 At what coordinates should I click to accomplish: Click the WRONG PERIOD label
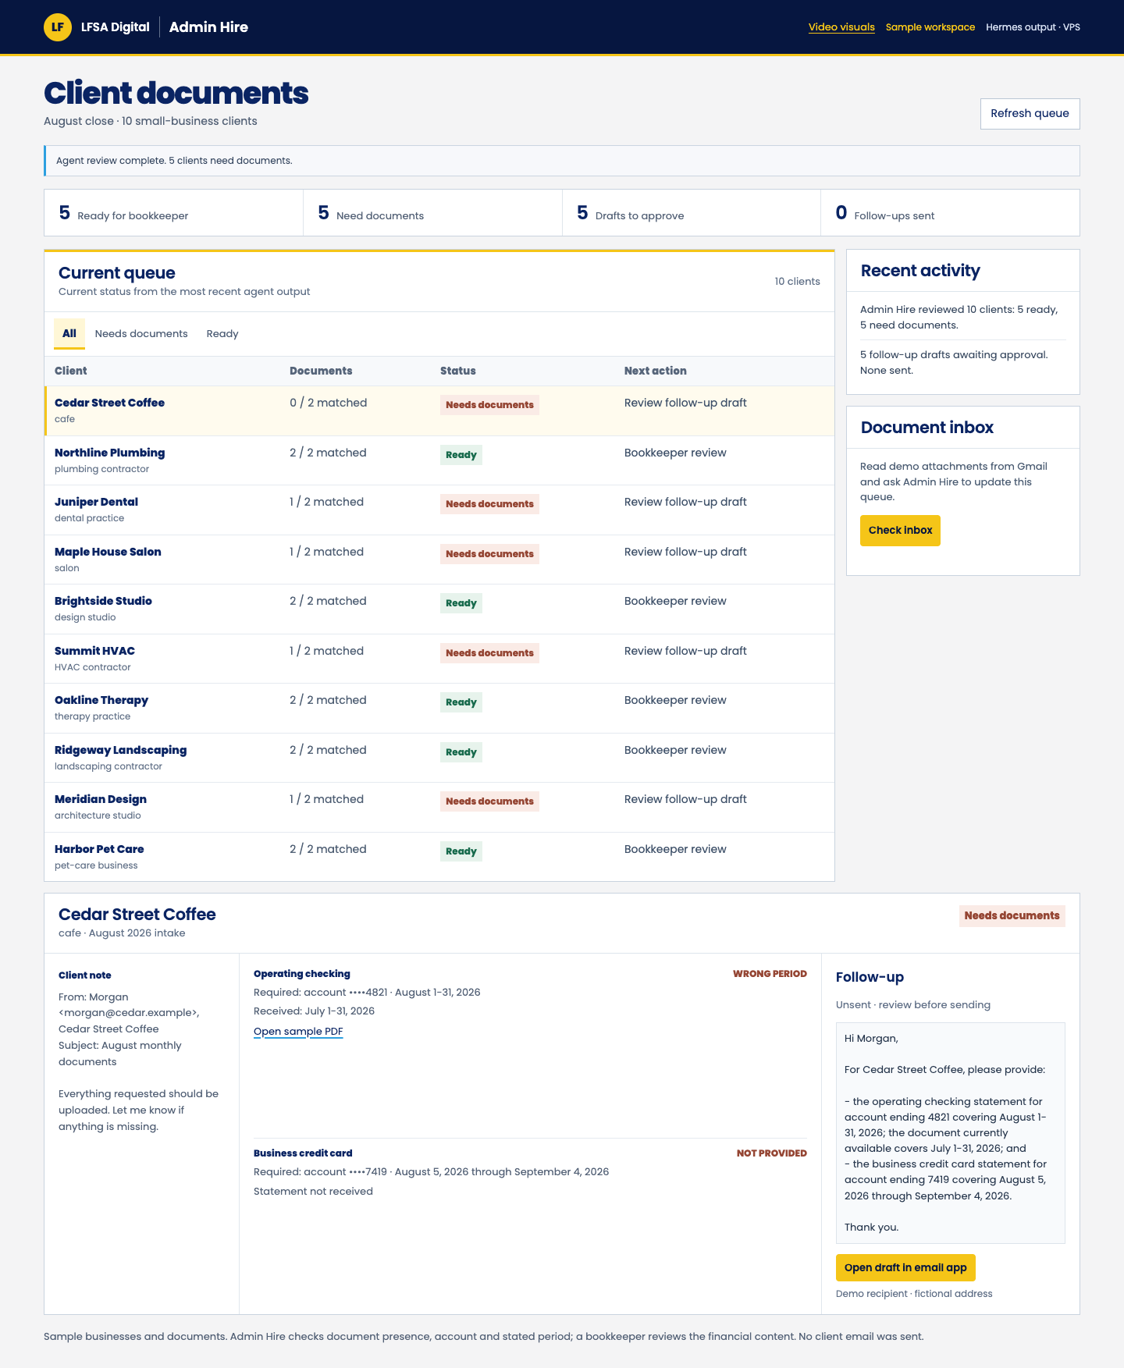click(x=770, y=974)
